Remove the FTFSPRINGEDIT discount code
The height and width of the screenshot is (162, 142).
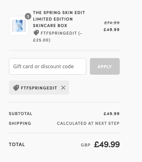coord(63,88)
